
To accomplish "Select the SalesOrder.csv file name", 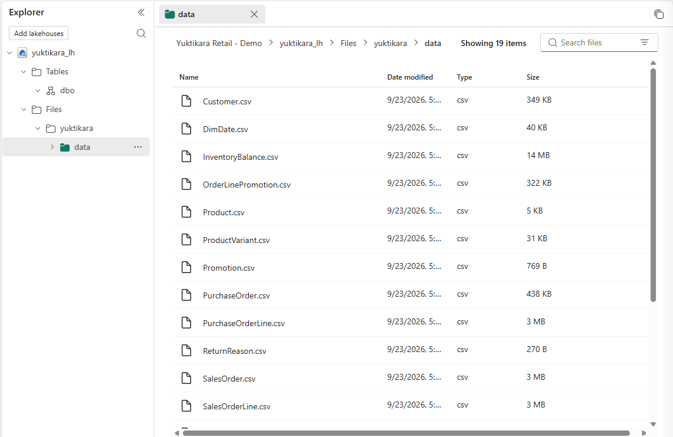I will pos(229,379).
